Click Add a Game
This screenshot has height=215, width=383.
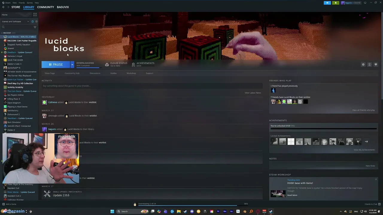click(9, 204)
